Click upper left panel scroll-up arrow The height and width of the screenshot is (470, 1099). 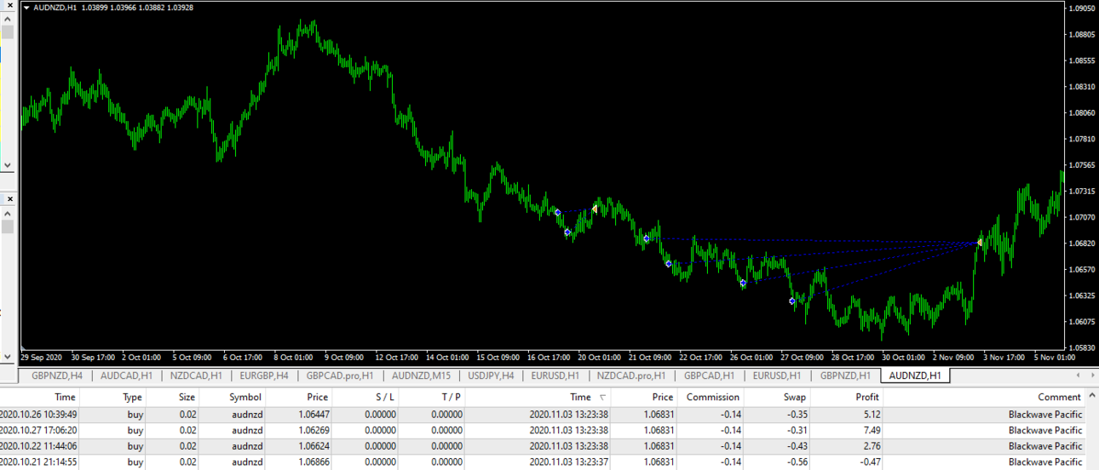coord(8,20)
